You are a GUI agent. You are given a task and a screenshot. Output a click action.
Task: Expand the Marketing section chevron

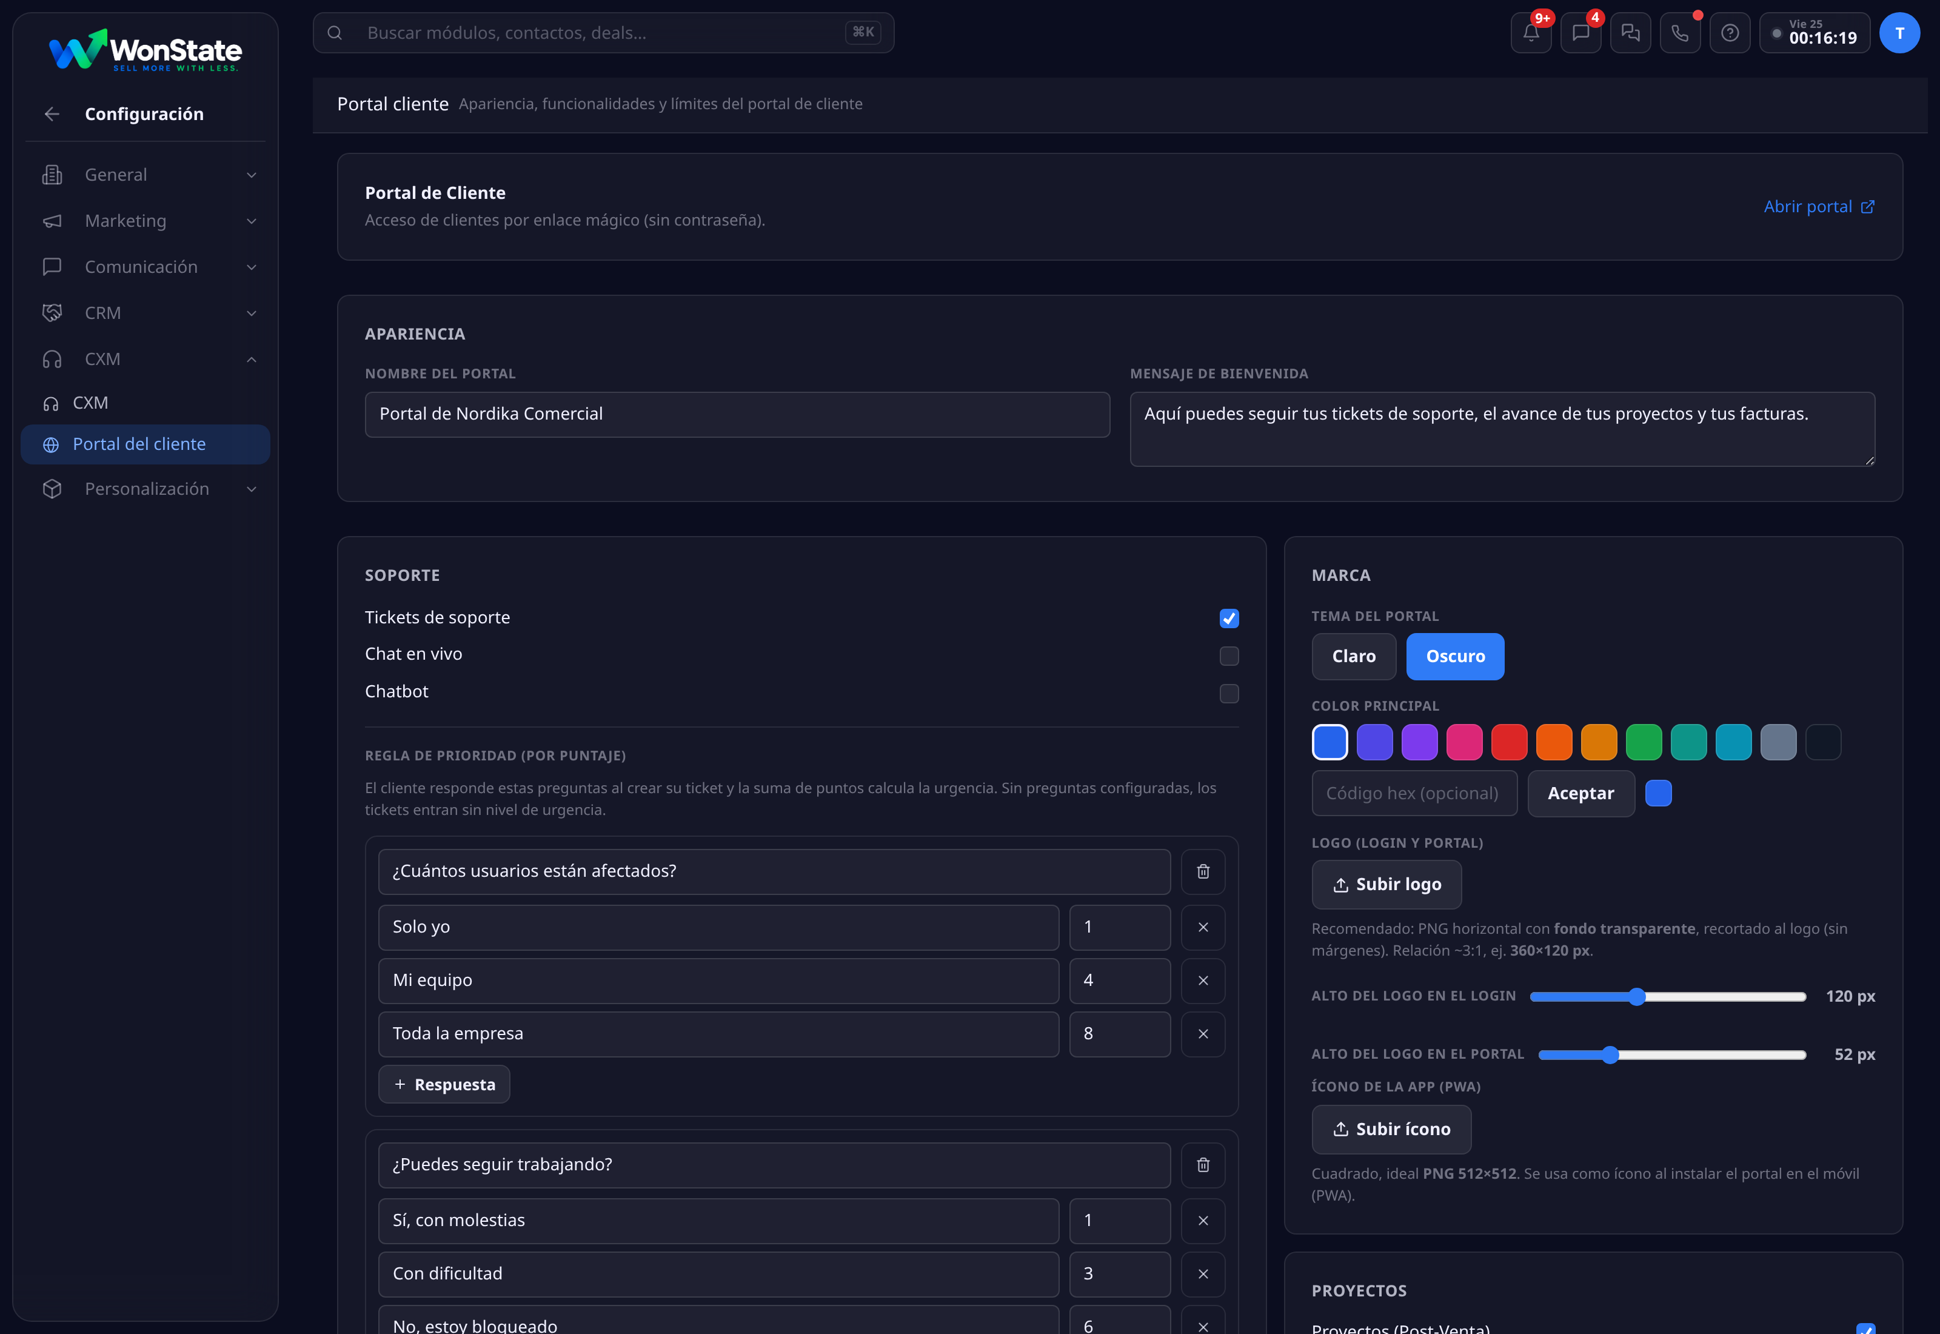252,221
